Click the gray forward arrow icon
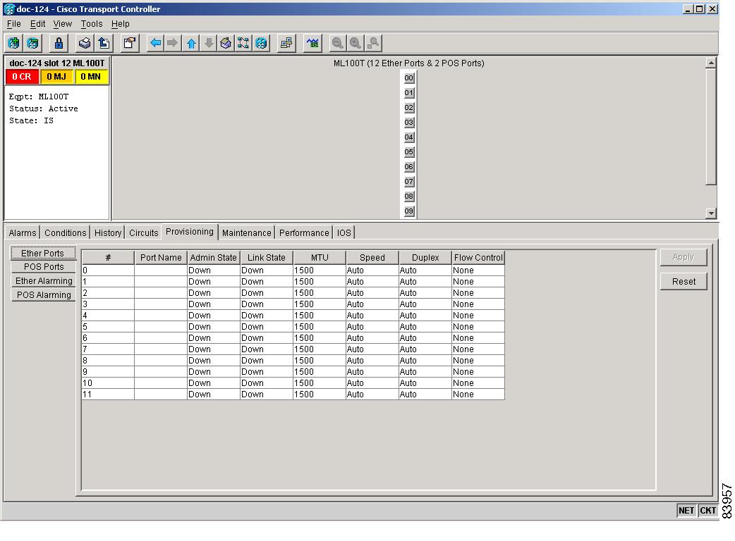This screenshot has height=541, width=735. click(173, 44)
